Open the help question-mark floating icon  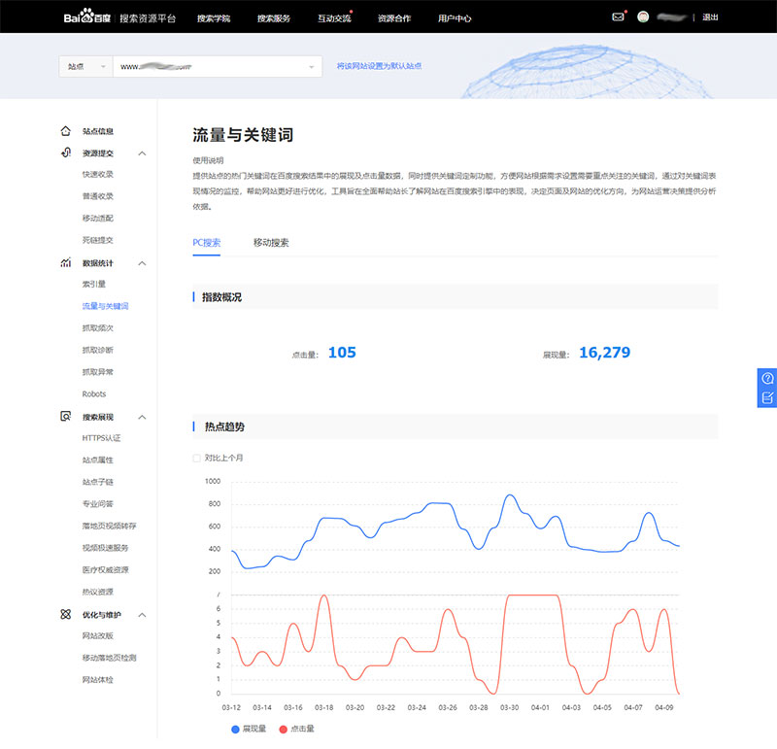[x=767, y=378]
